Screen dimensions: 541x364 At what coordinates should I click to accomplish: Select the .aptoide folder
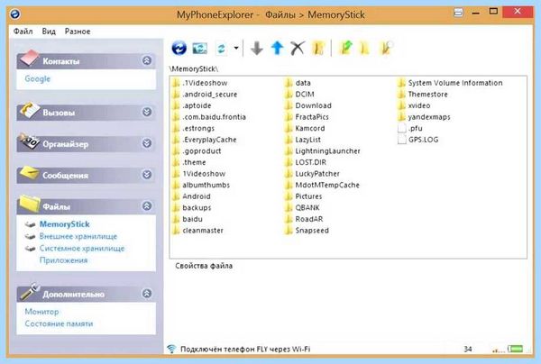coord(192,105)
